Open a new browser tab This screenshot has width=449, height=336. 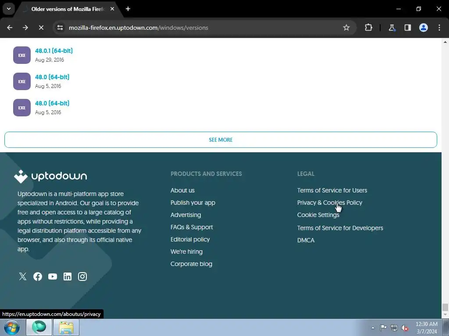[128, 9]
